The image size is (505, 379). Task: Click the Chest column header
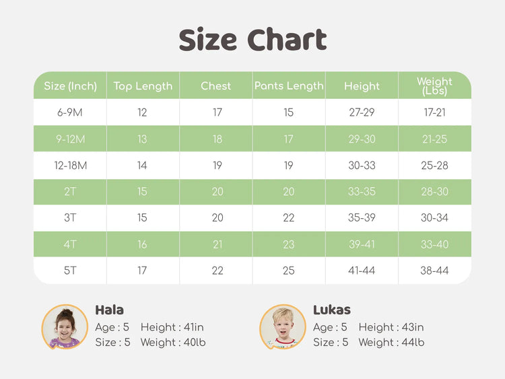pos(215,86)
